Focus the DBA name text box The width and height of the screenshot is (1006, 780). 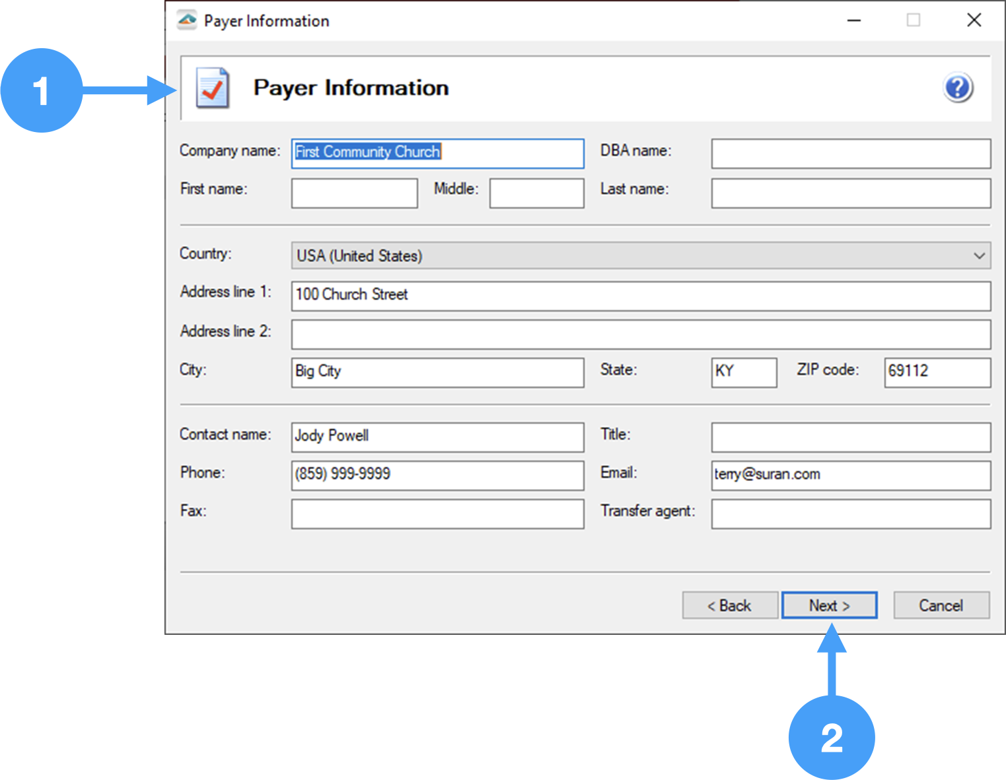coord(850,153)
